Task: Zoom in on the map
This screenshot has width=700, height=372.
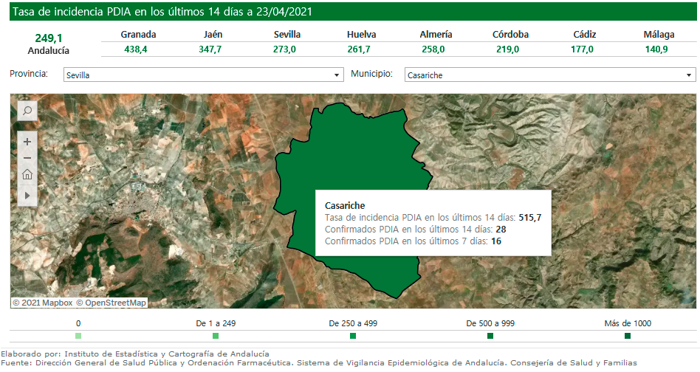Action: (x=27, y=141)
